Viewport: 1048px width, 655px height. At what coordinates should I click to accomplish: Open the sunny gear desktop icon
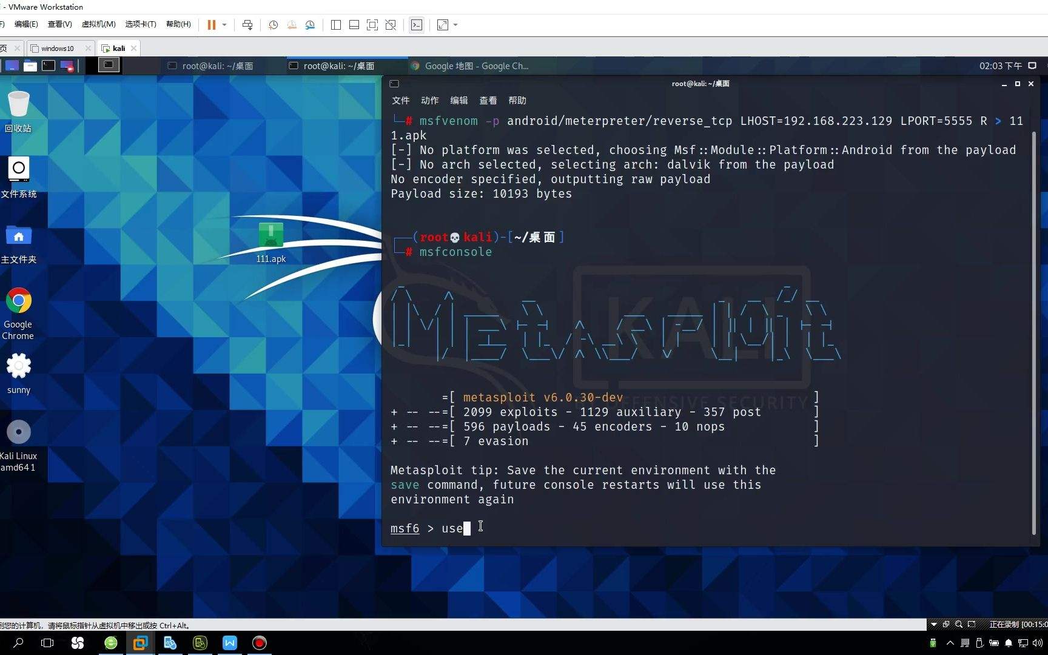pos(18,374)
